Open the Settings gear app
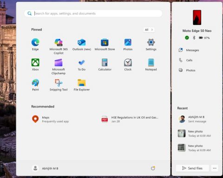The image size is (223, 178). pos(151,44)
